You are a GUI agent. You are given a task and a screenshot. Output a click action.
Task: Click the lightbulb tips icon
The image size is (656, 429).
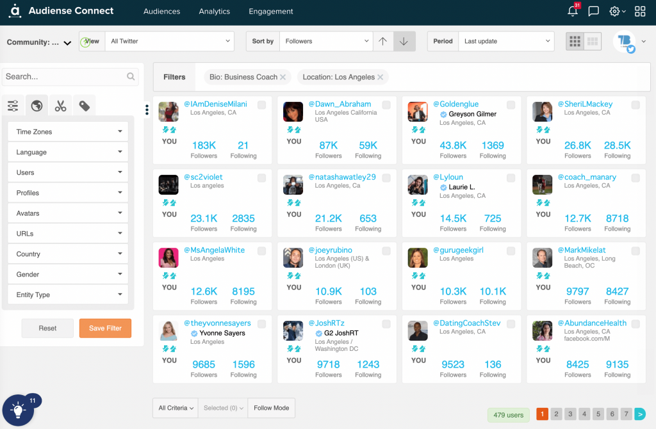point(17,409)
